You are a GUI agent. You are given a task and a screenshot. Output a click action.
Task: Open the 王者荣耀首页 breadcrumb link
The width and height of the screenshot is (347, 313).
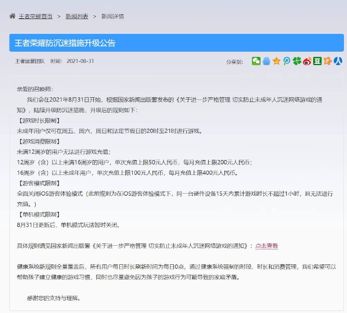(x=34, y=16)
